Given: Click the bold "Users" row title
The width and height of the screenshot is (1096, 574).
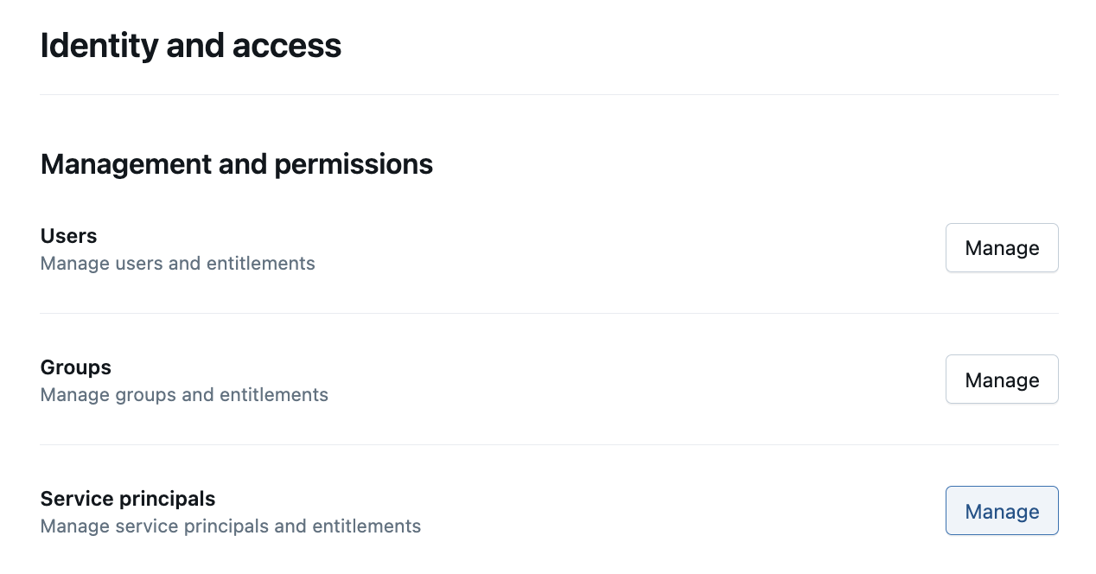Looking at the screenshot, I should pos(68,236).
